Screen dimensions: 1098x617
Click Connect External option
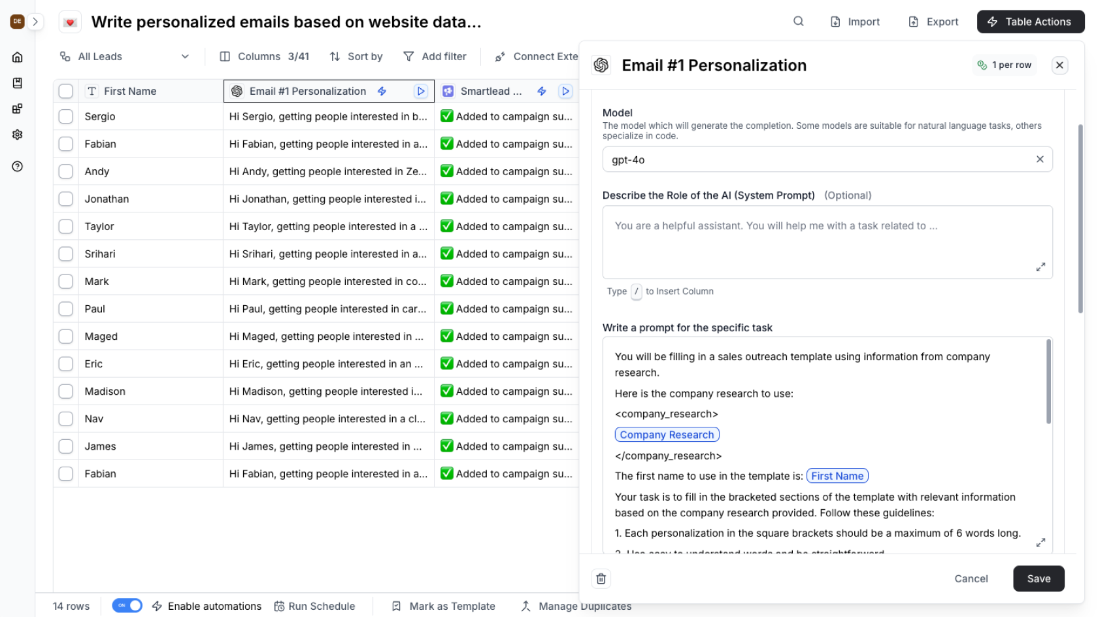click(537, 57)
